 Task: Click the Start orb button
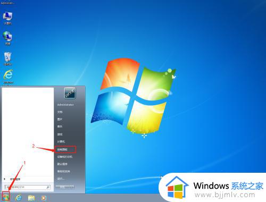(6, 197)
